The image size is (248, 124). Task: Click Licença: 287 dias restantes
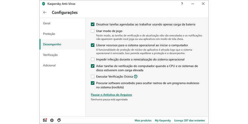tap(189, 121)
